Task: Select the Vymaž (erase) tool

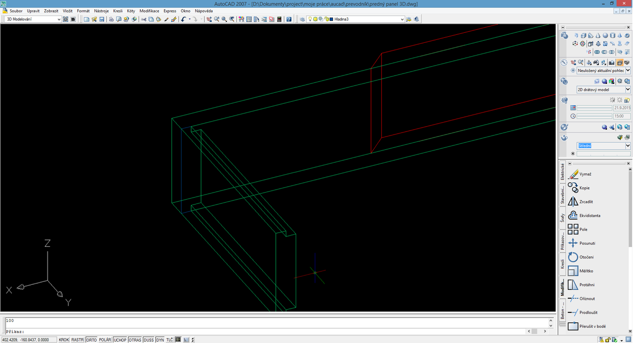Action: click(580, 174)
